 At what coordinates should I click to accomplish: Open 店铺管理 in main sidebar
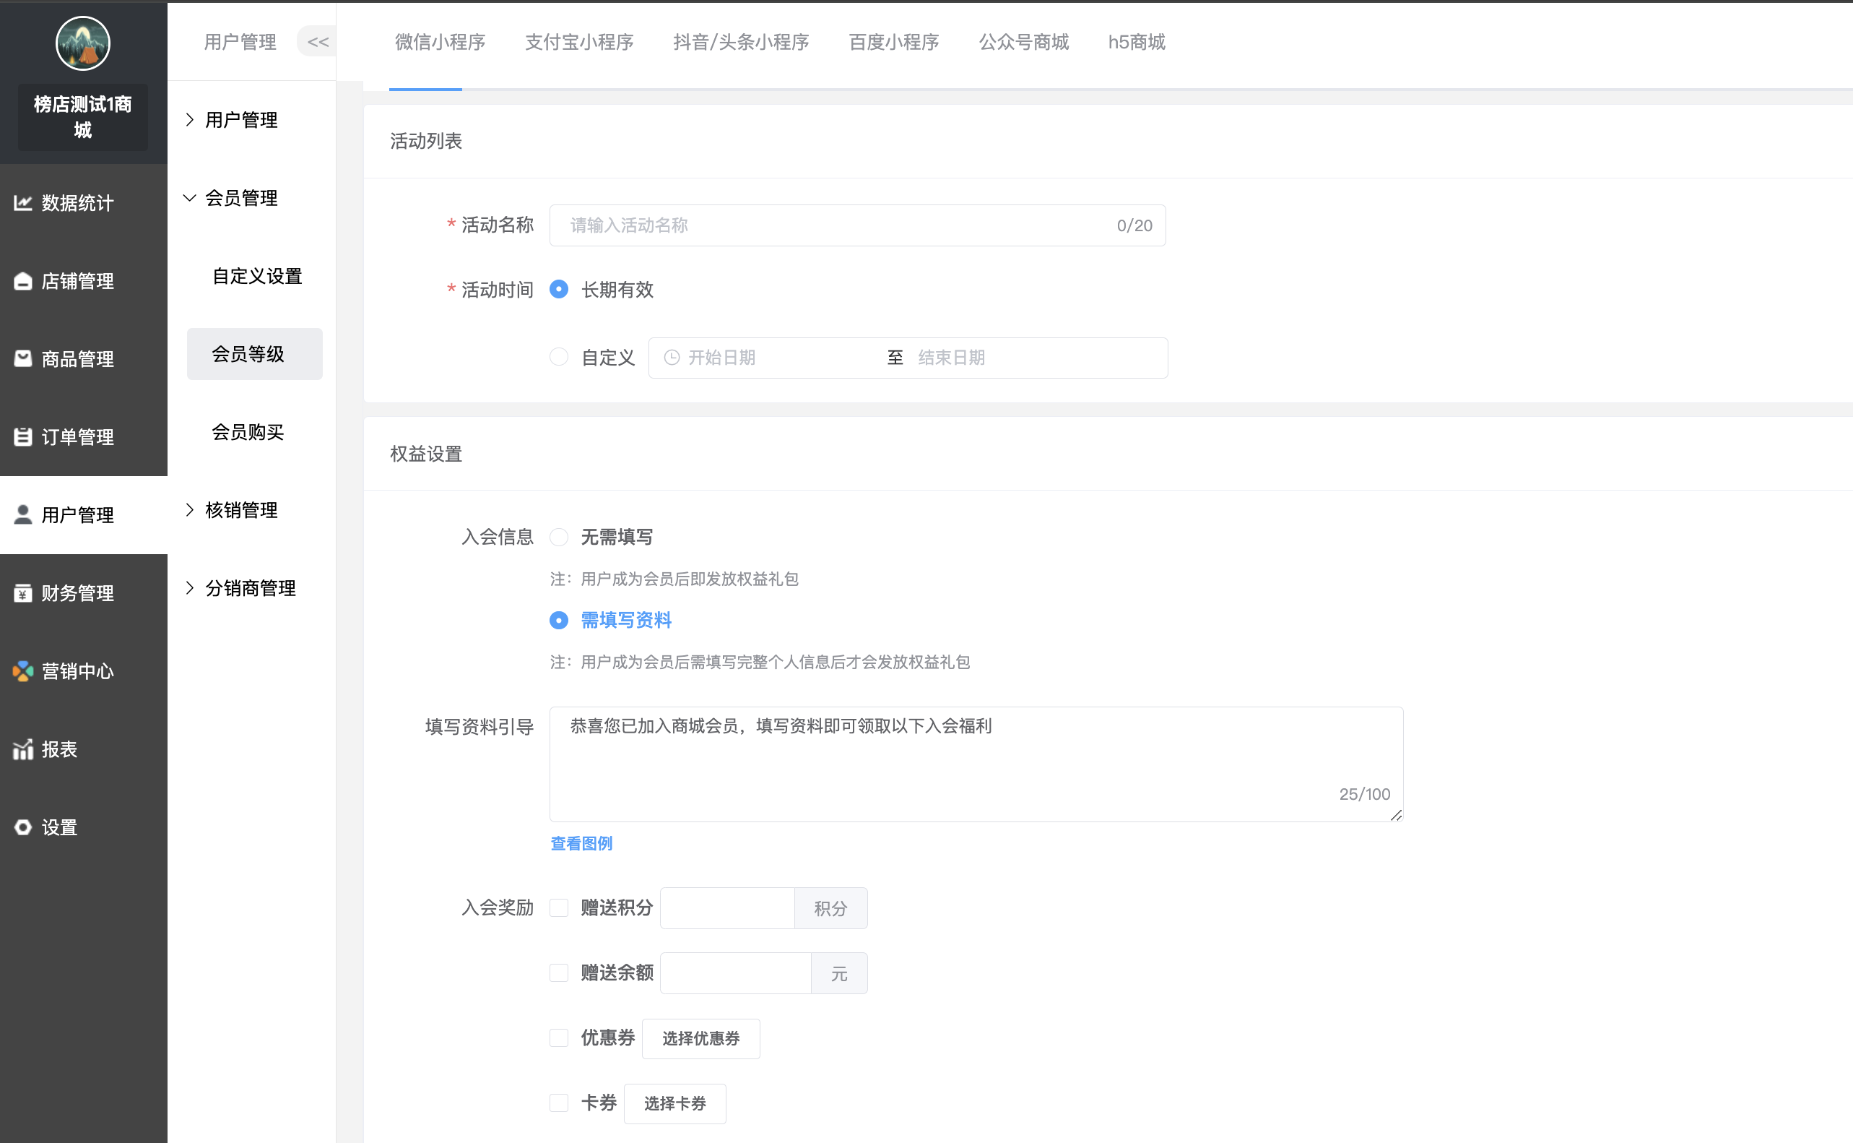(x=83, y=280)
